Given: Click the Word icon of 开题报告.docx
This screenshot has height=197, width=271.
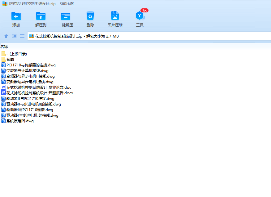Looking at the screenshot, I should pos(3,93).
